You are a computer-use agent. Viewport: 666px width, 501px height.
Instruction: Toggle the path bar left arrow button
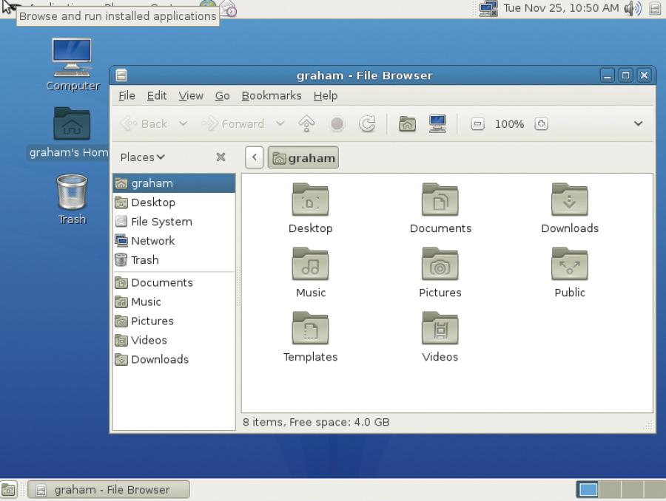[x=255, y=157]
